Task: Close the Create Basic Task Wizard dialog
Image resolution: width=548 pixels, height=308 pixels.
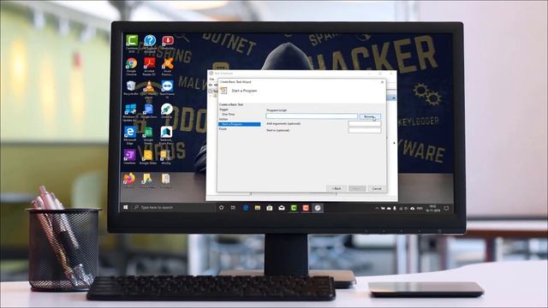Action: (x=383, y=82)
